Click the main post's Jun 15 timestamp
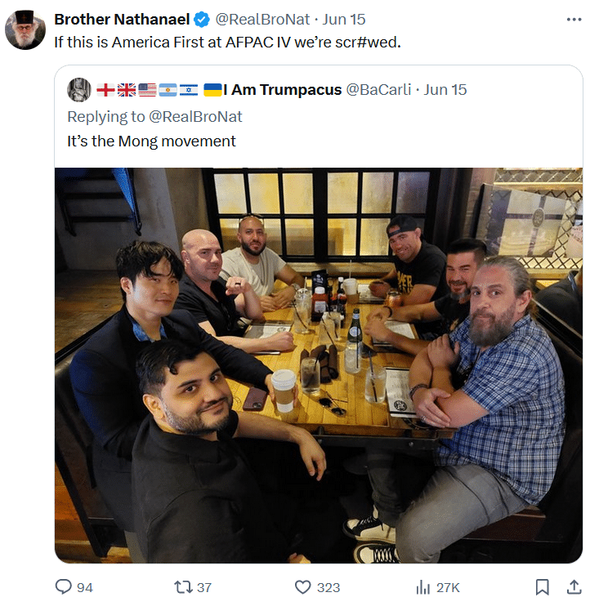The image size is (590, 606). click(x=344, y=20)
